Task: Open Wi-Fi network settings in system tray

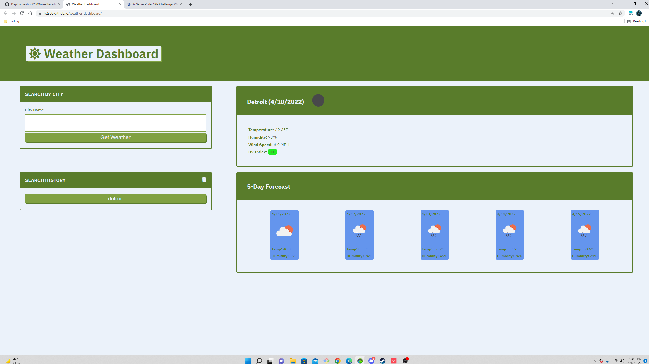Action: click(616, 361)
